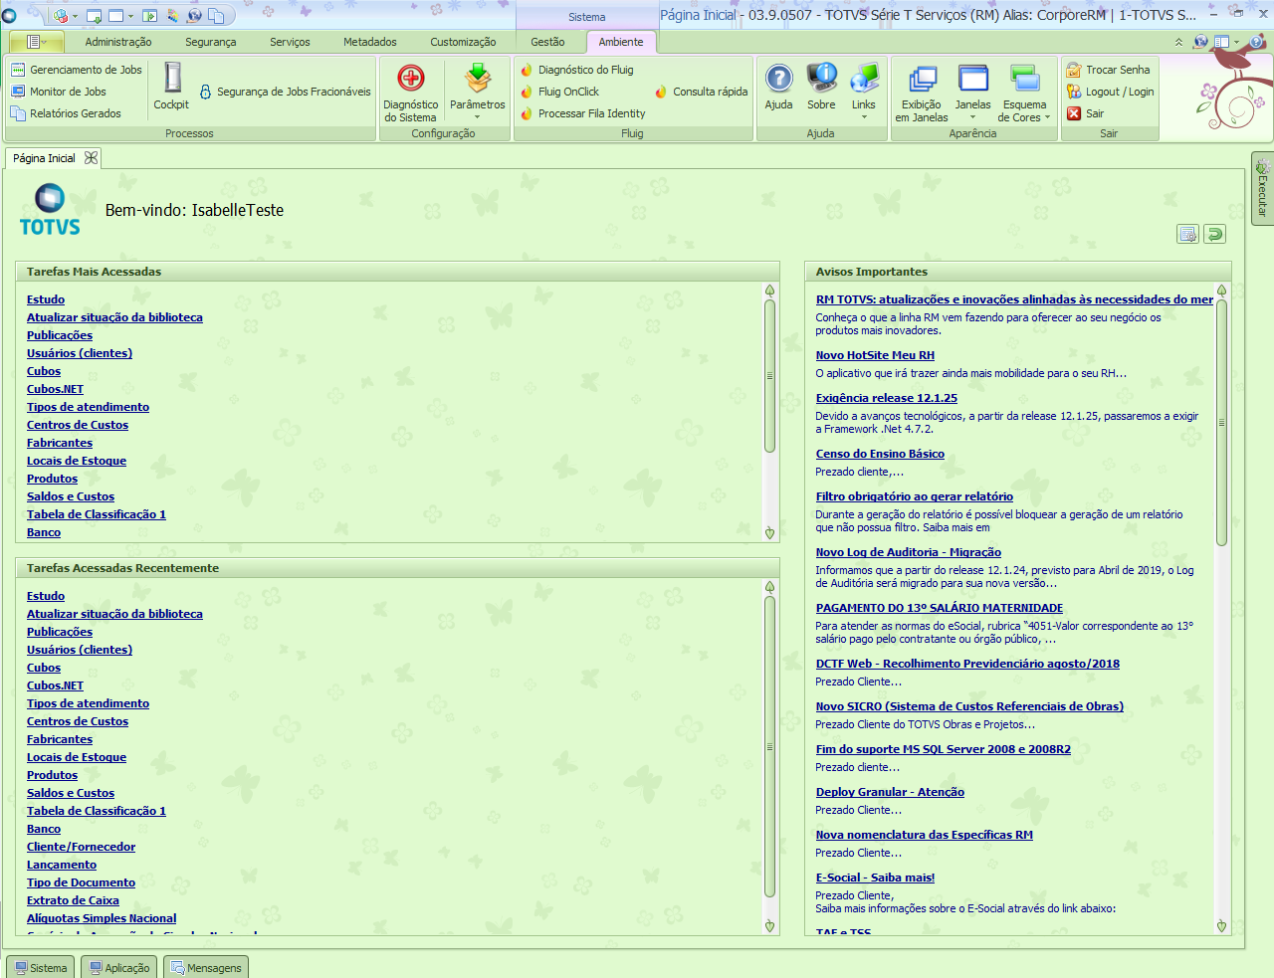Click the green refresh arrow icon
The width and height of the screenshot is (1274, 978).
(x=1214, y=234)
